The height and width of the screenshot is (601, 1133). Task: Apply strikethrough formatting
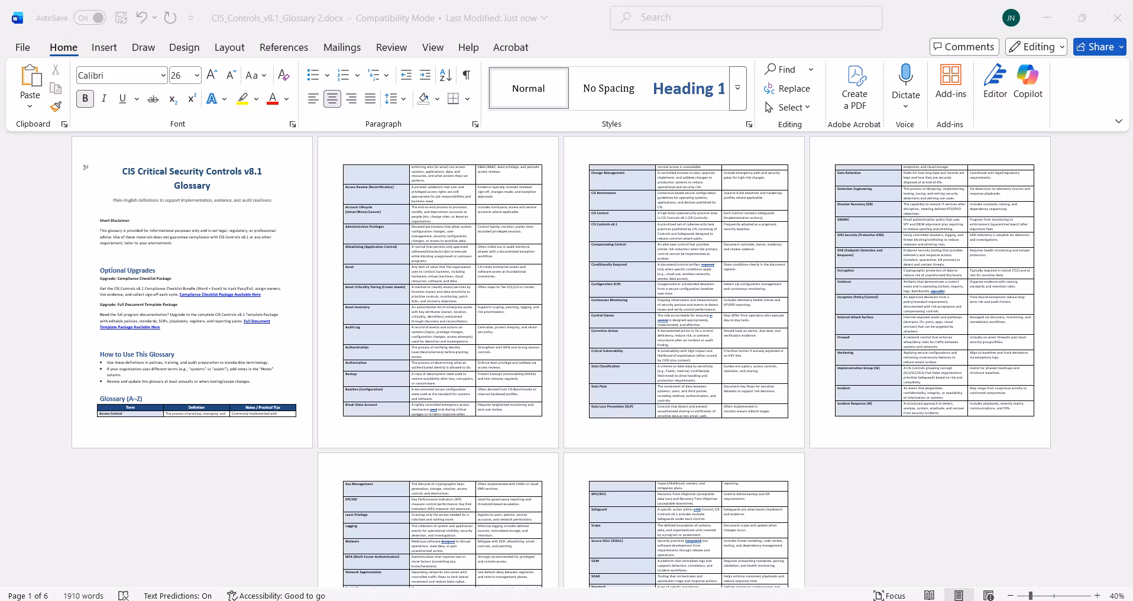153,99
